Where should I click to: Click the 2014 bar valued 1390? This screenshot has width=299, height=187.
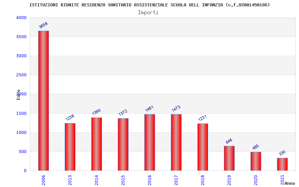(96, 144)
